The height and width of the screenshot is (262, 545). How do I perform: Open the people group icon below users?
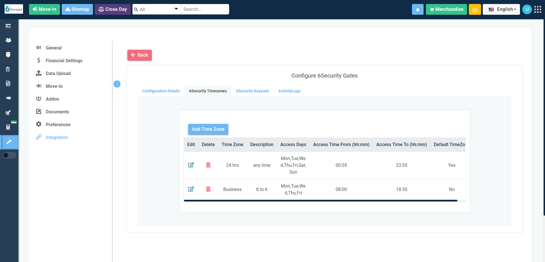[x=8, y=55]
